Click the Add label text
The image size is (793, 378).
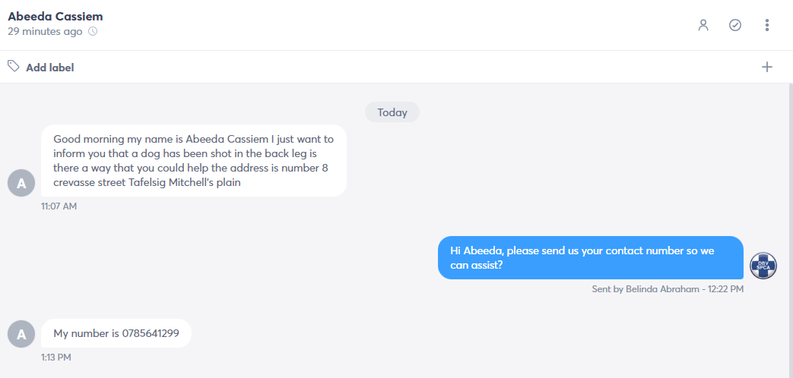[x=50, y=67]
